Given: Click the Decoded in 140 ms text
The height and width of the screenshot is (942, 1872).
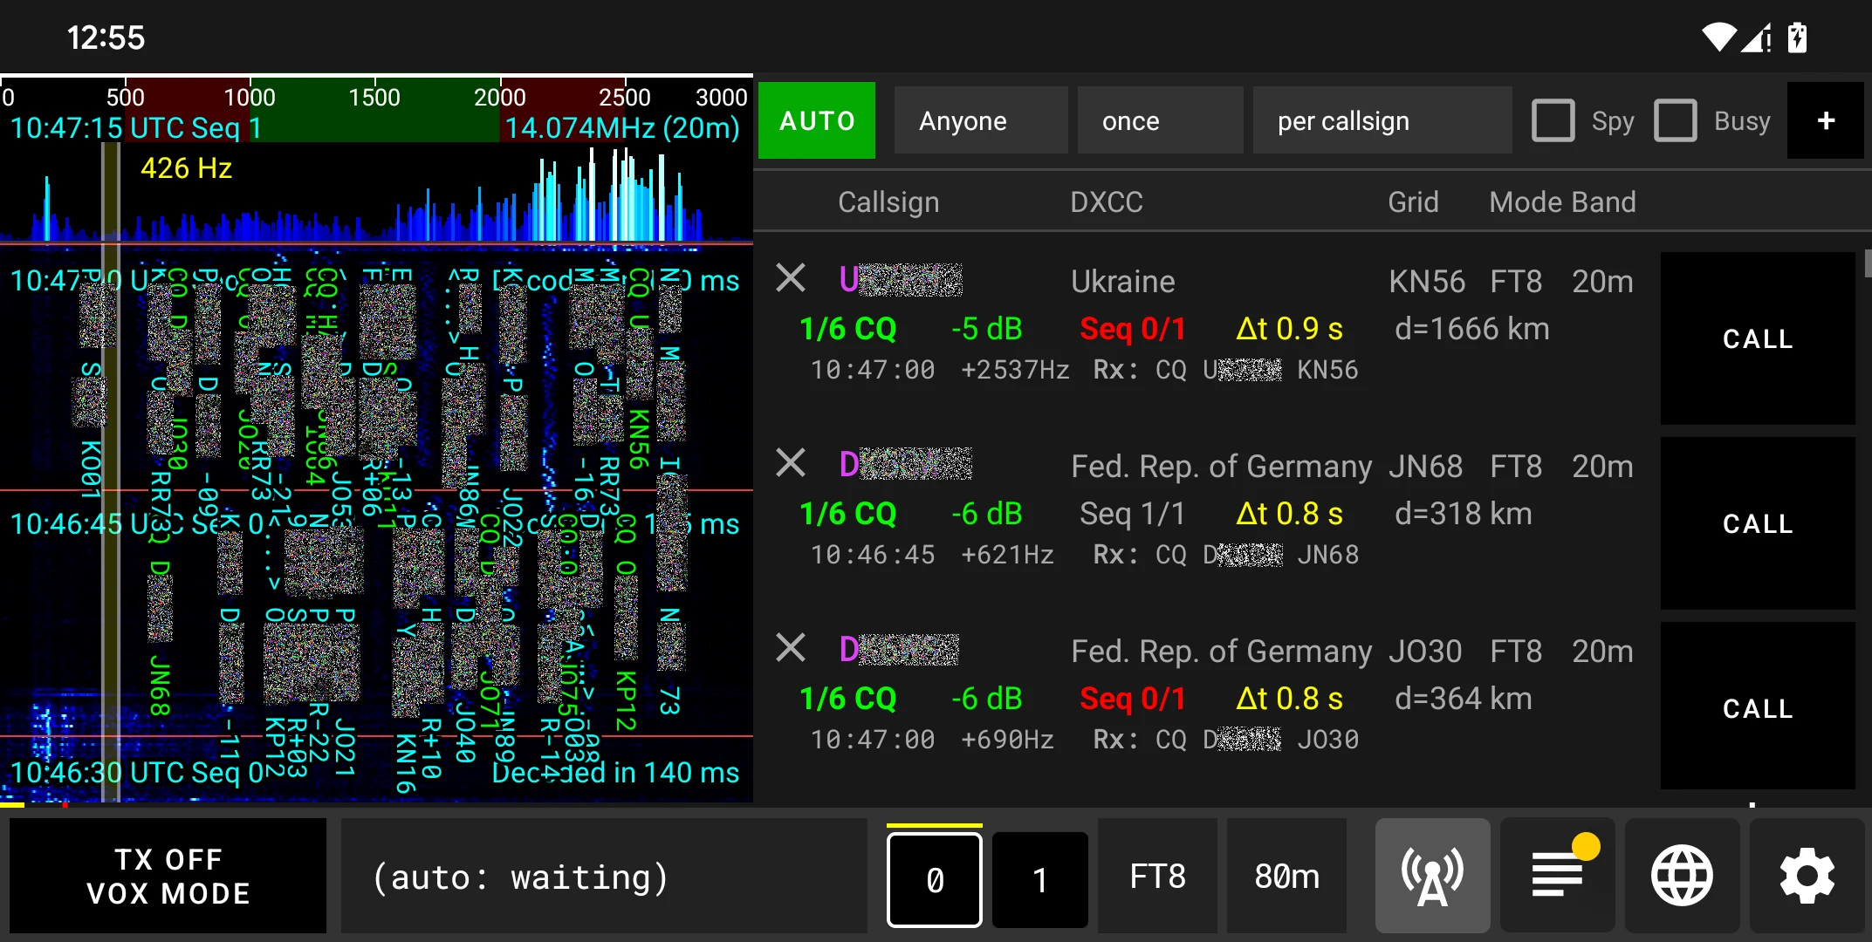Looking at the screenshot, I should 615,772.
